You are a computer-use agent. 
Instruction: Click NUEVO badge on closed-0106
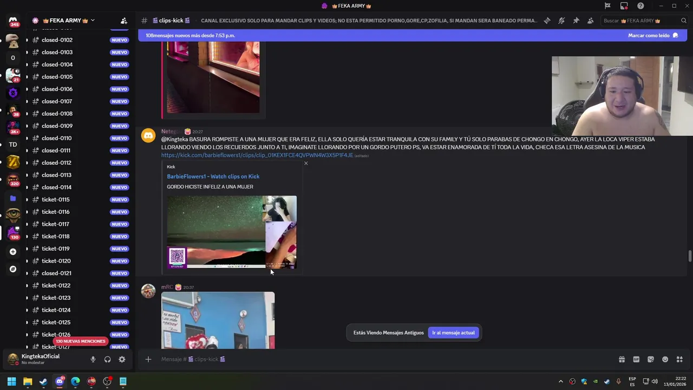(x=119, y=89)
